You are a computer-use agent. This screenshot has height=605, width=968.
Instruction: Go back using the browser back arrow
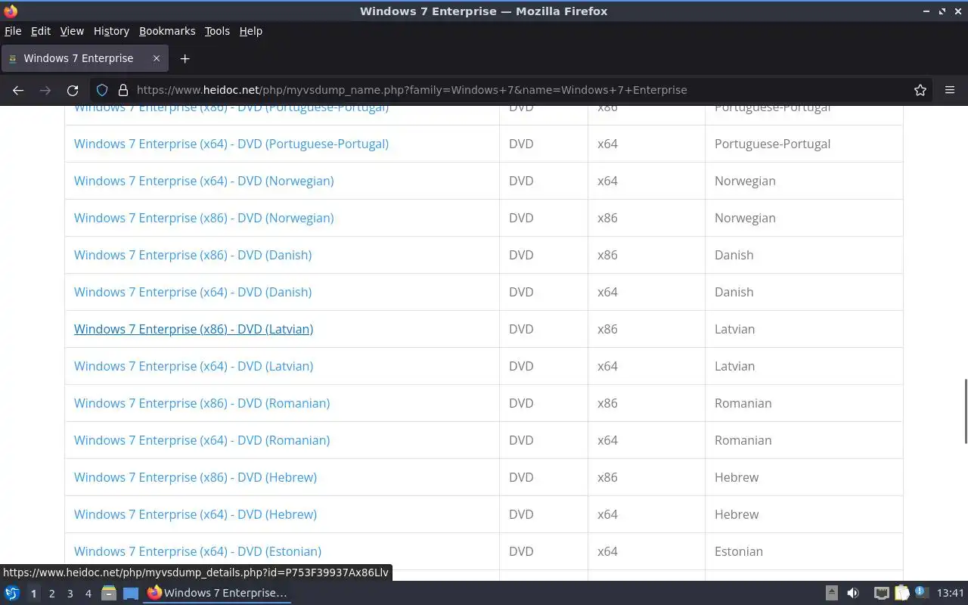click(x=18, y=90)
